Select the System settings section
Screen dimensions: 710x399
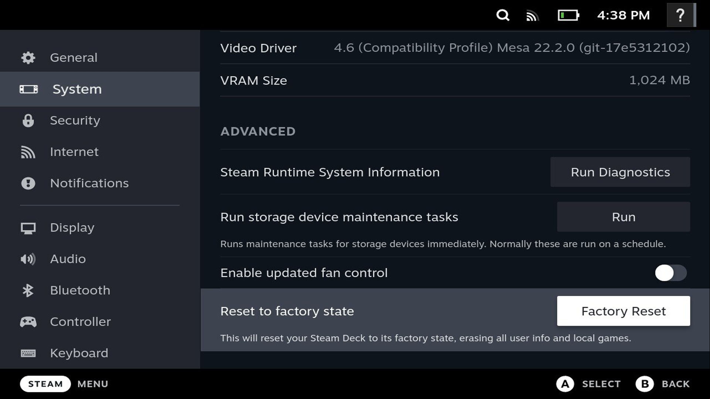tap(100, 89)
